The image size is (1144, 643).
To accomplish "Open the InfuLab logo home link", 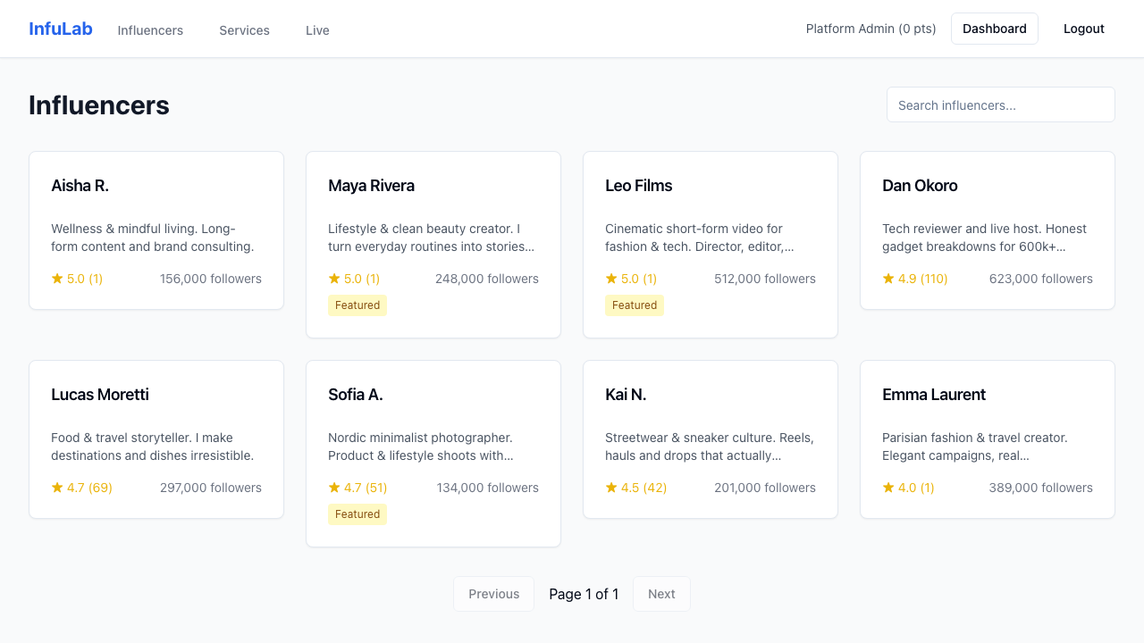I will (61, 29).
